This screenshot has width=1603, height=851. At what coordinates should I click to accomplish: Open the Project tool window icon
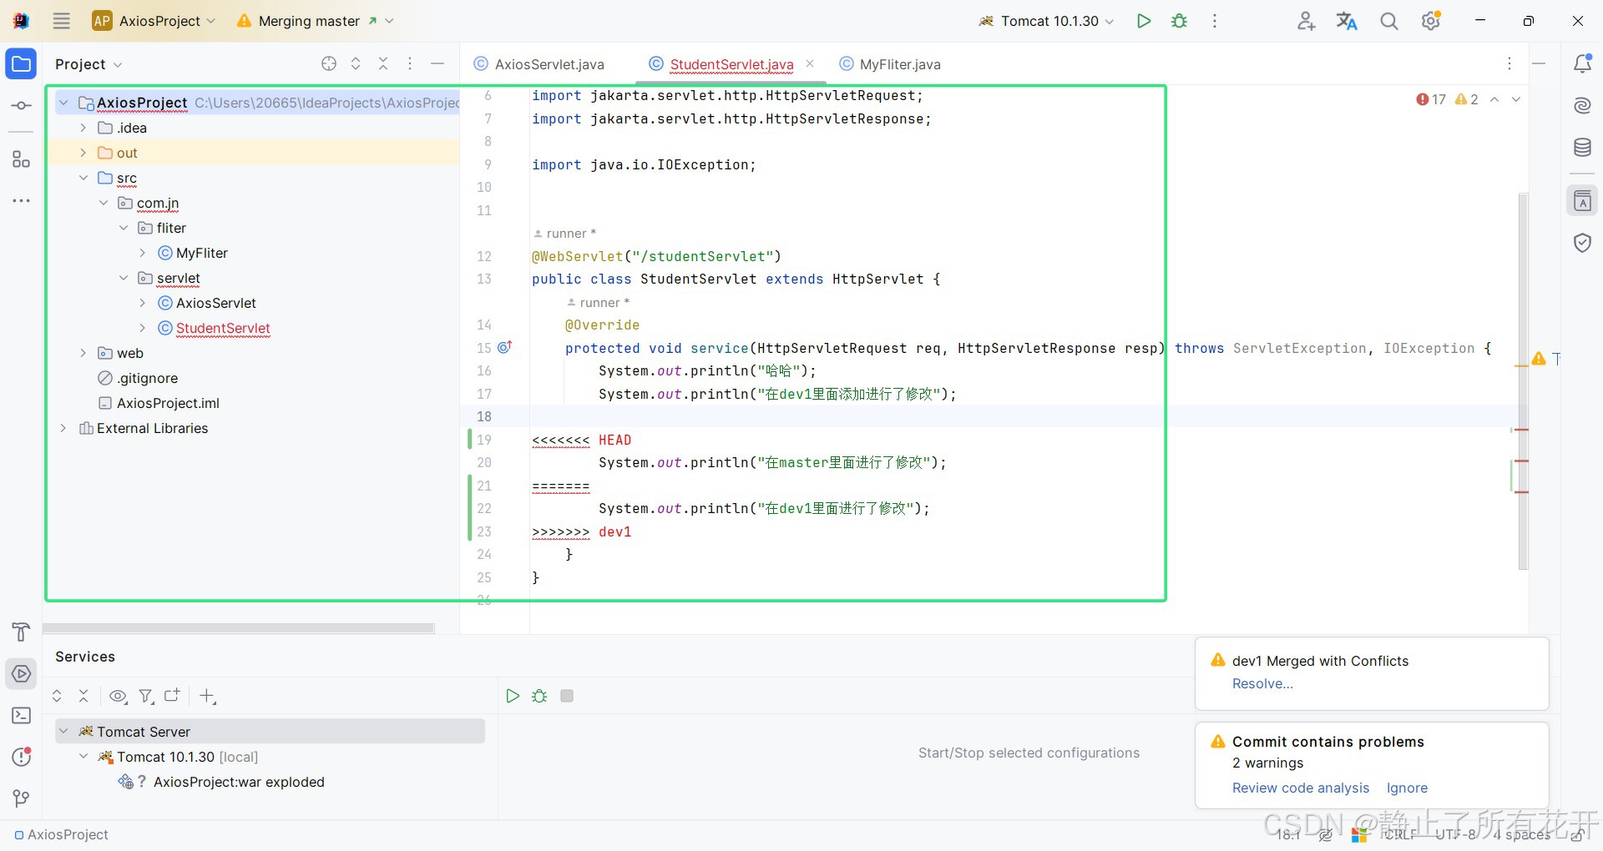[x=22, y=64]
